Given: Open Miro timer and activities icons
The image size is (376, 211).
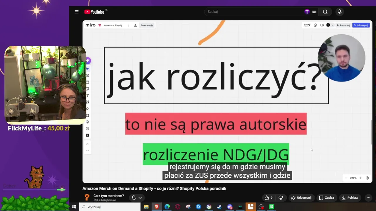Looking at the screenshot, I should [x=307, y=25].
